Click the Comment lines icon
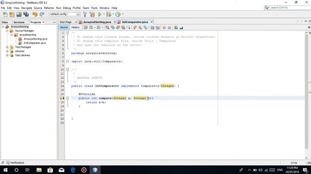This screenshot has height=174, width=311. tap(176, 28)
